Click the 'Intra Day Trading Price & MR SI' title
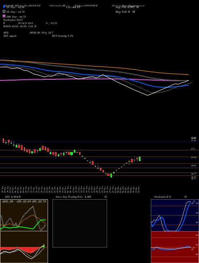The width and height of the screenshot is (199, 263). click(81, 197)
